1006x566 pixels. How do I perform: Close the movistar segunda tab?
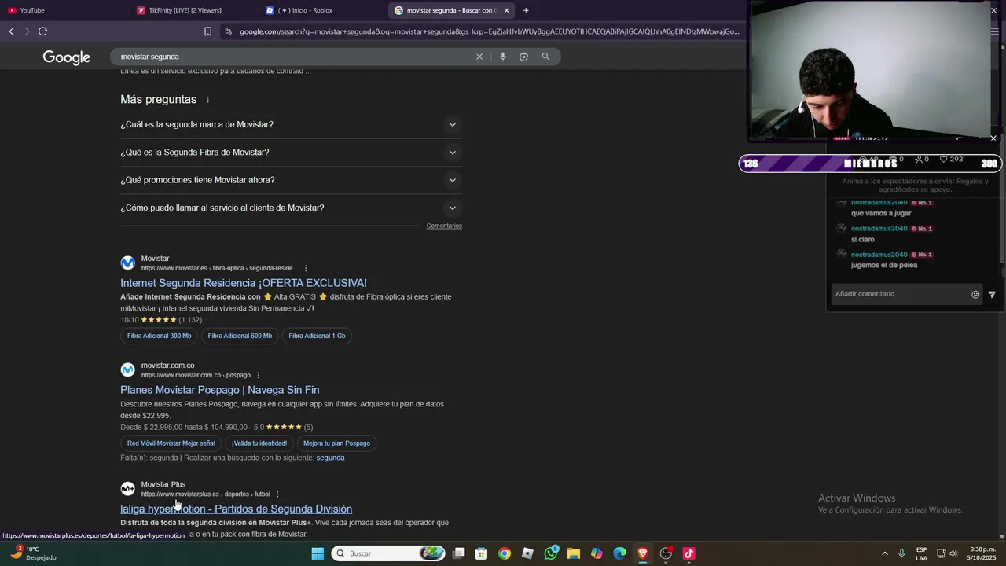coord(506,10)
